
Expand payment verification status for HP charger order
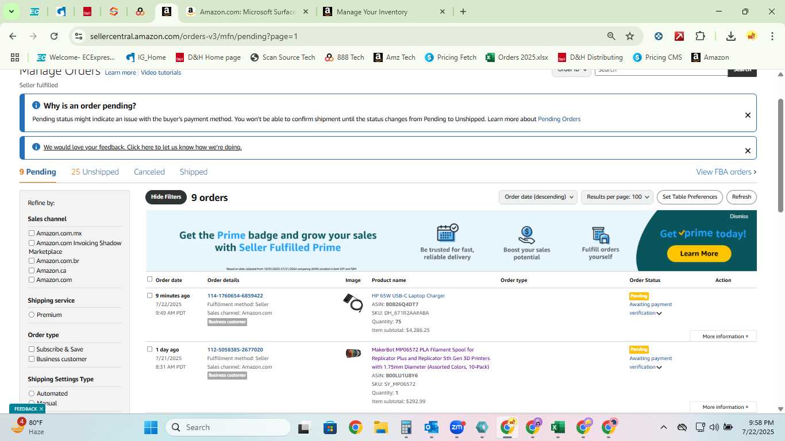659,314
